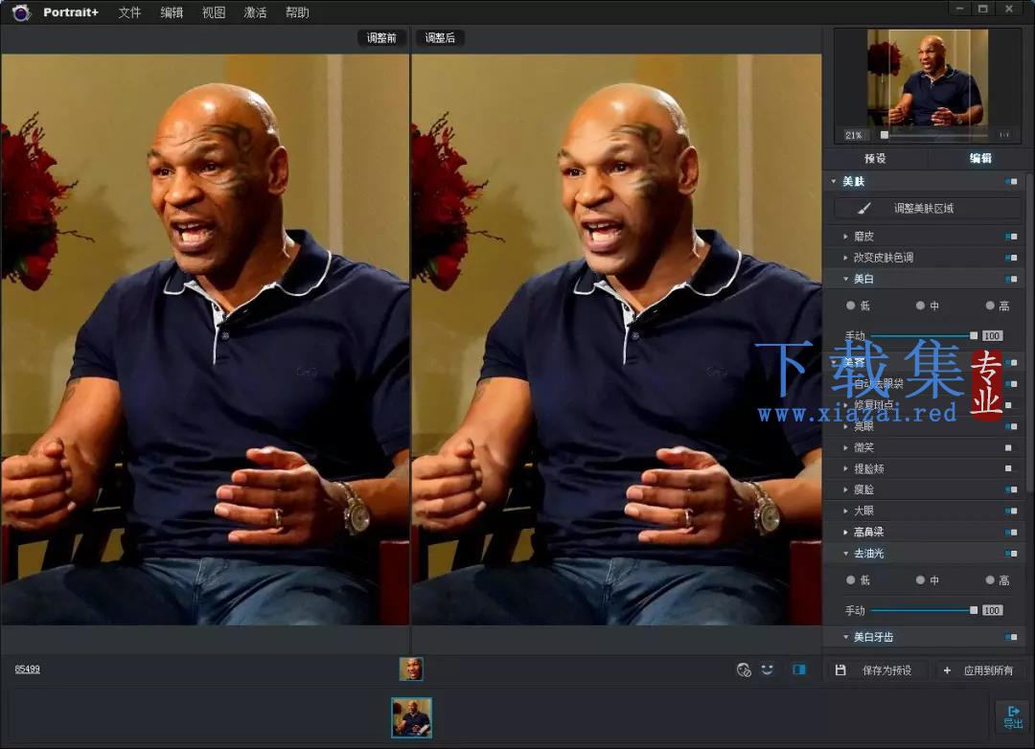Expand the 改变皮肤色调 arrow
The width and height of the screenshot is (1035, 749).
tap(845, 258)
